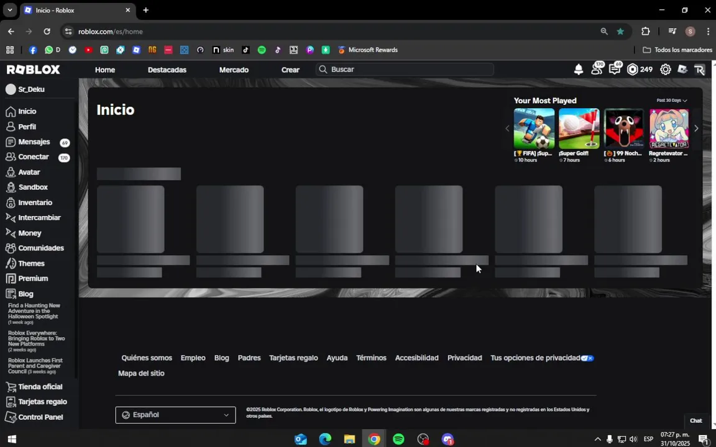The height and width of the screenshot is (447, 716).
Task: Show next Most Played games arrow
Action: (x=696, y=129)
